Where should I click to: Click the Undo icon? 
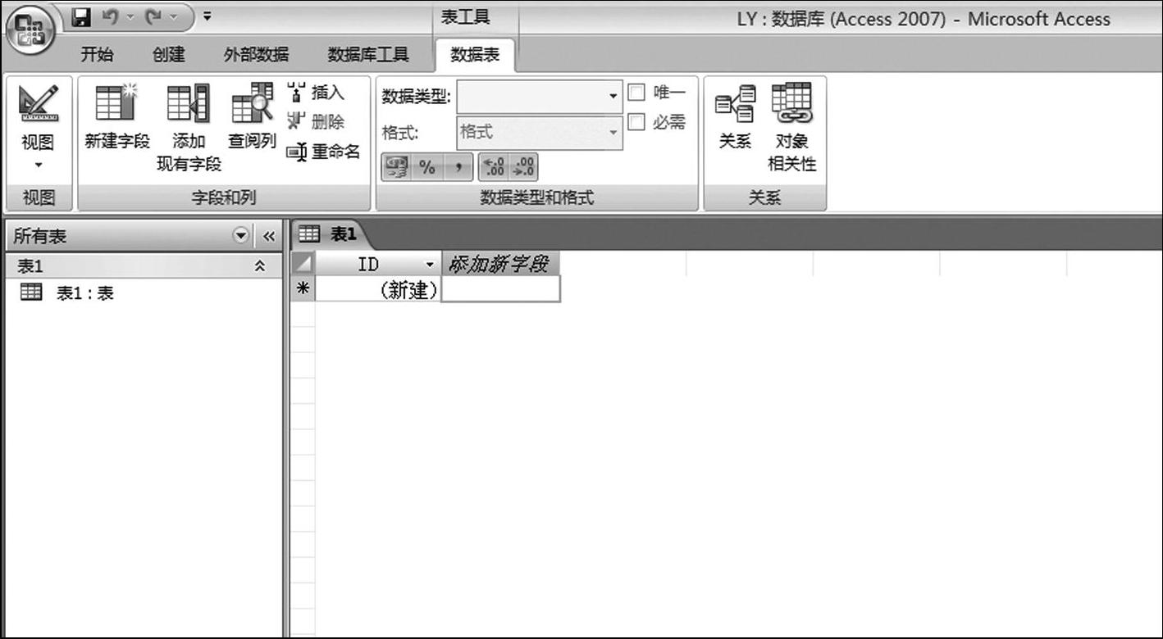tap(109, 16)
